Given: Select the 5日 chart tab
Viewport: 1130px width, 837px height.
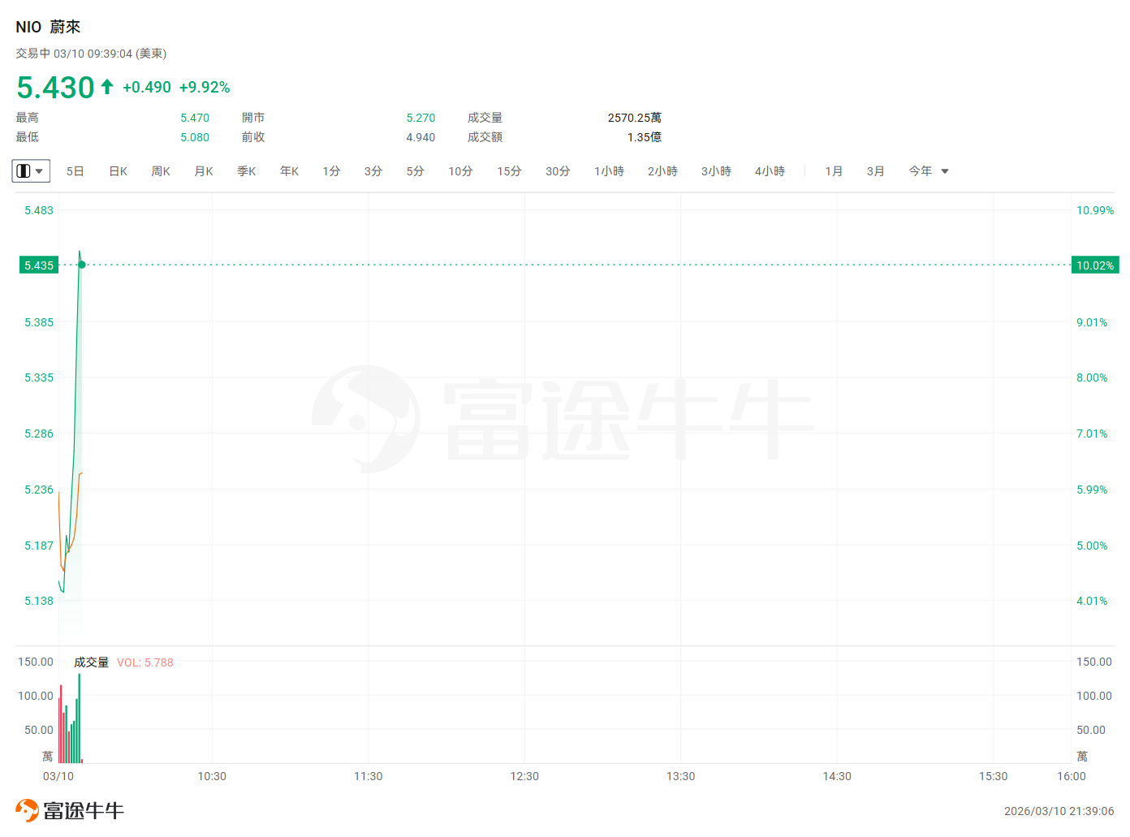Looking at the screenshot, I should tap(75, 171).
